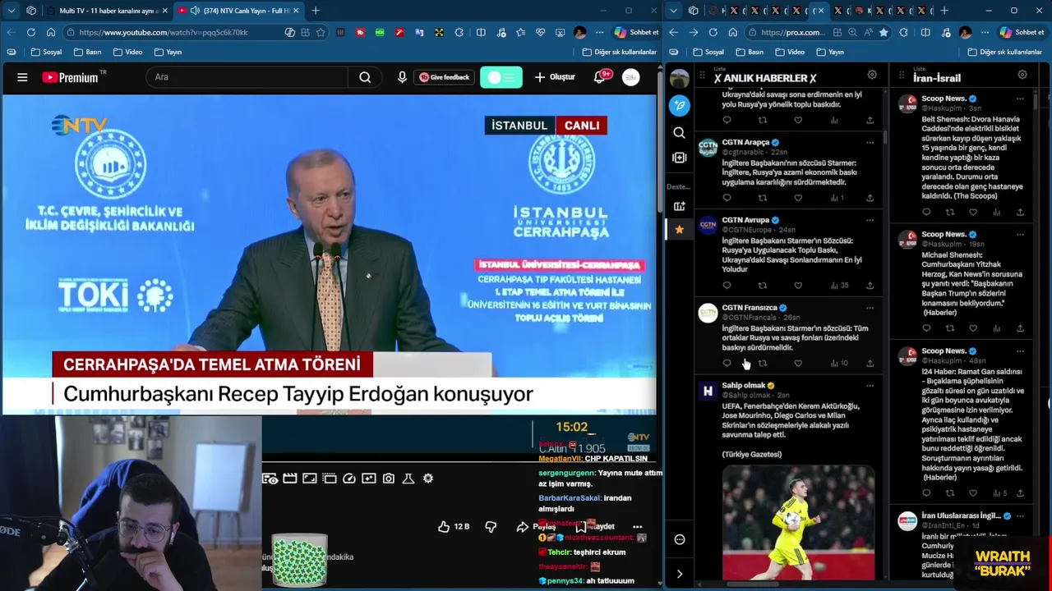The width and height of the screenshot is (1052, 591).
Task: Click the Give feedback button
Action: [x=445, y=77]
